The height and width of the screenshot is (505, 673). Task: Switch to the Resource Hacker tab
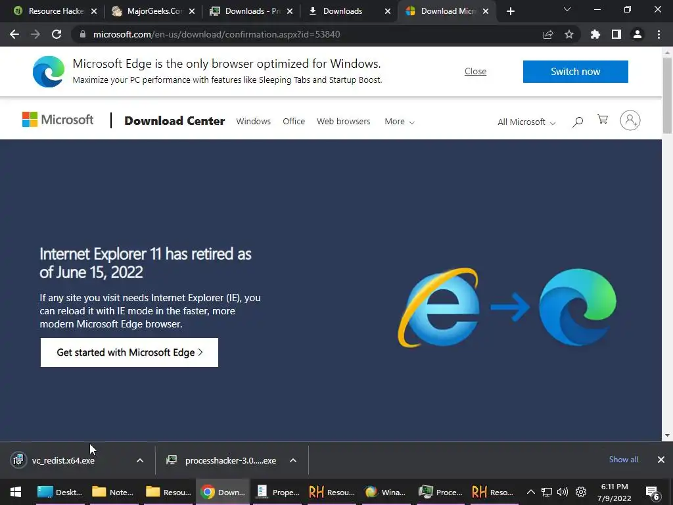[x=55, y=11]
